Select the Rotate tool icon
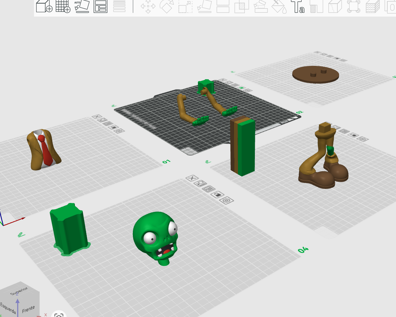This screenshot has width=396, height=317. (167, 6)
